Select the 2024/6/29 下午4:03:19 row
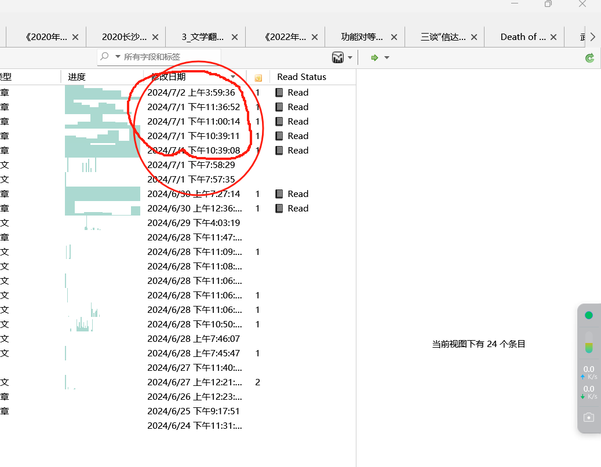The width and height of the screenshot is (601, 467). (x=178, y=223)
